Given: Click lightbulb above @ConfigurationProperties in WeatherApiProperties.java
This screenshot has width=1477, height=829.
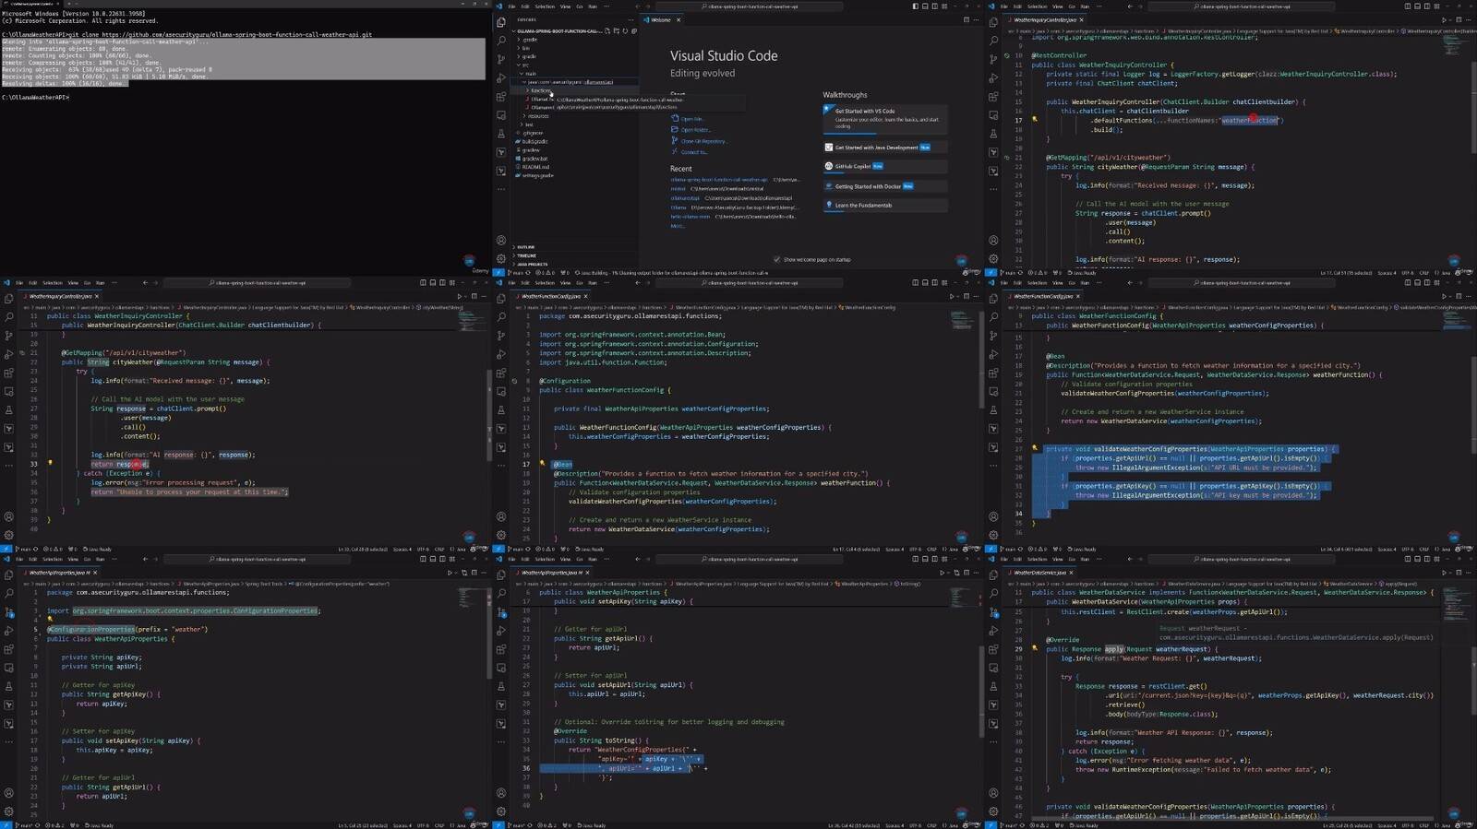Looking at the screenshot, I should click(50, 620).
